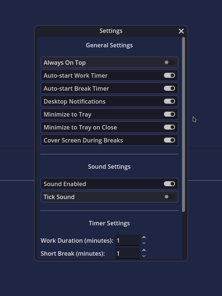The height and width of the screenshot is (296, 222).
Task: Focus the Short Break minutes field
Action: (127, 253)
